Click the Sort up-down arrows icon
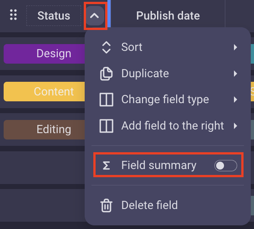This screenshot has height=229, width=254. [x=106, y=47]
